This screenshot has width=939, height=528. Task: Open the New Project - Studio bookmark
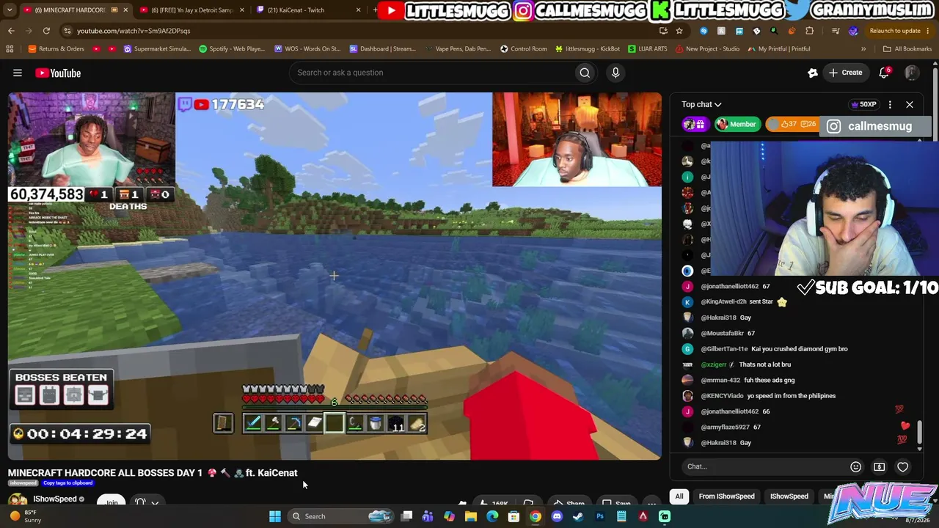(707, 49)
